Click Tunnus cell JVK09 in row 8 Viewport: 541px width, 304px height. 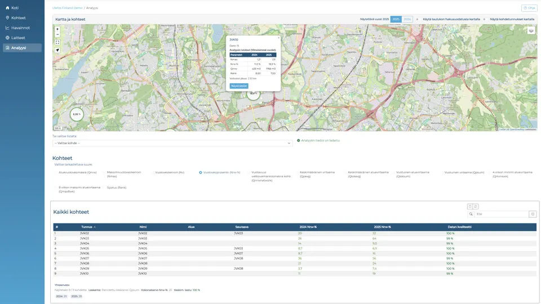(85, 269)
